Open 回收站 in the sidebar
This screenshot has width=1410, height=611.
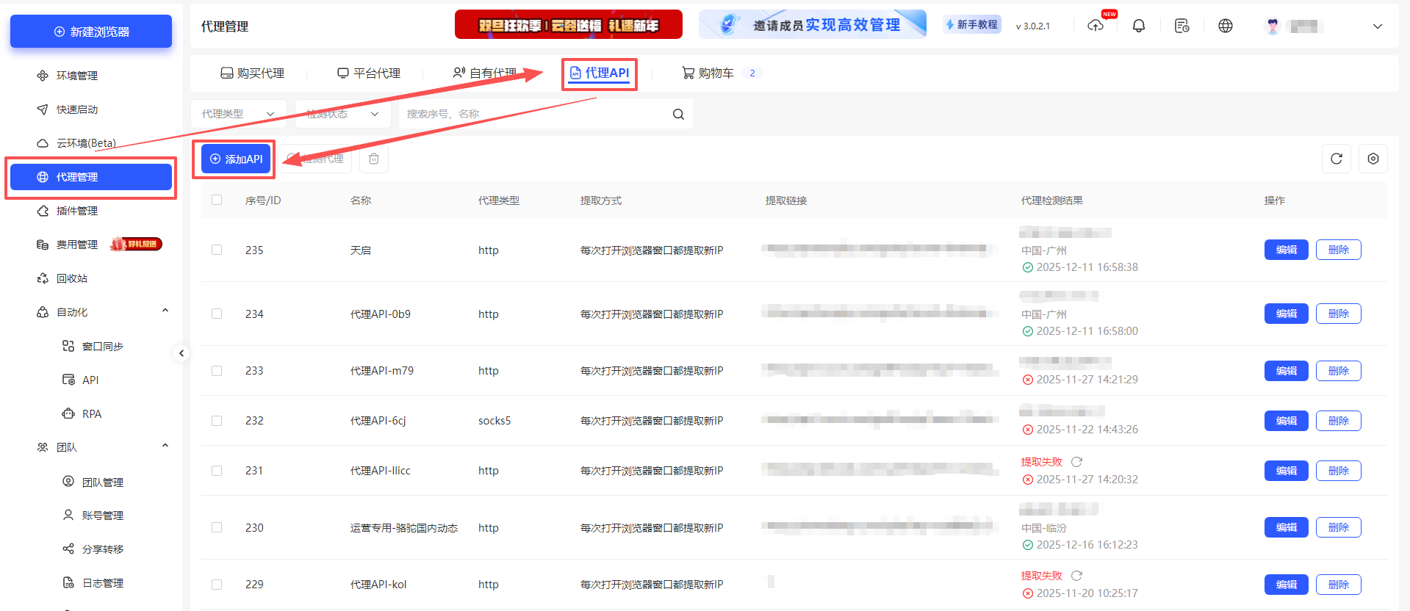pyautogui.click(x=71, y=278)
